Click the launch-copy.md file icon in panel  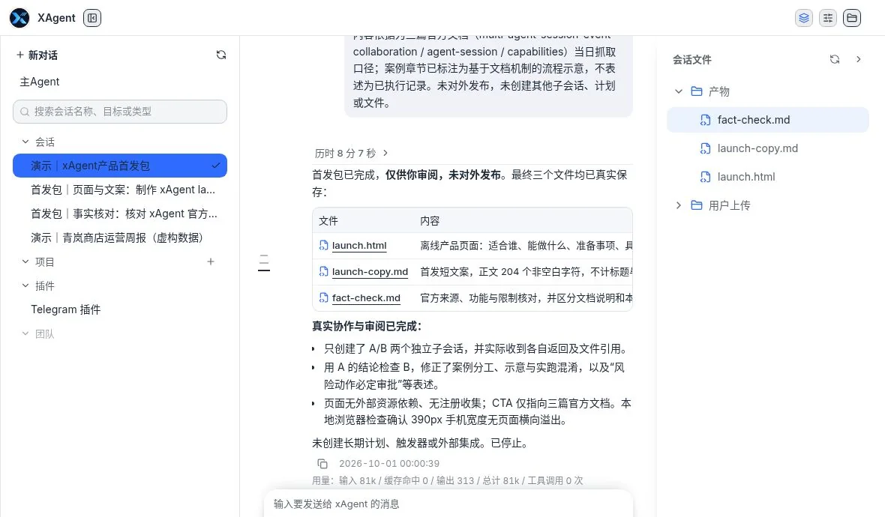pyautogui.click(x=705, y=148)
